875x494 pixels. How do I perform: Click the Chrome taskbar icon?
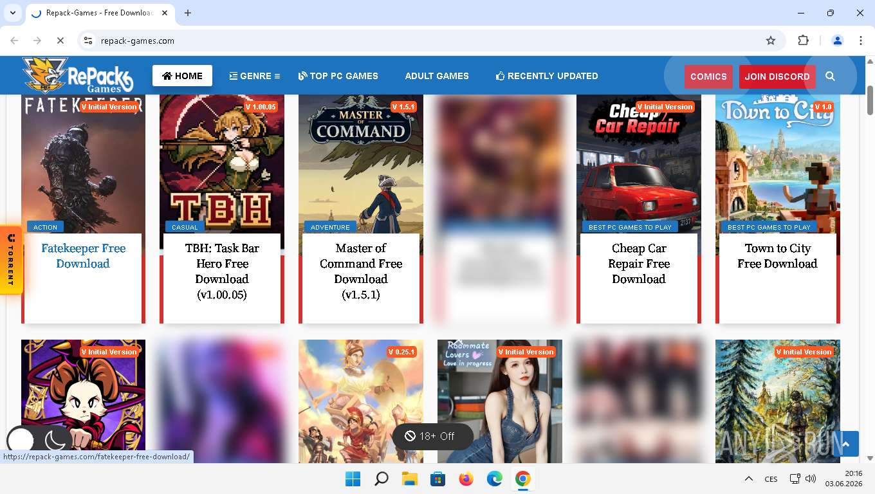[x=523, y=479]
